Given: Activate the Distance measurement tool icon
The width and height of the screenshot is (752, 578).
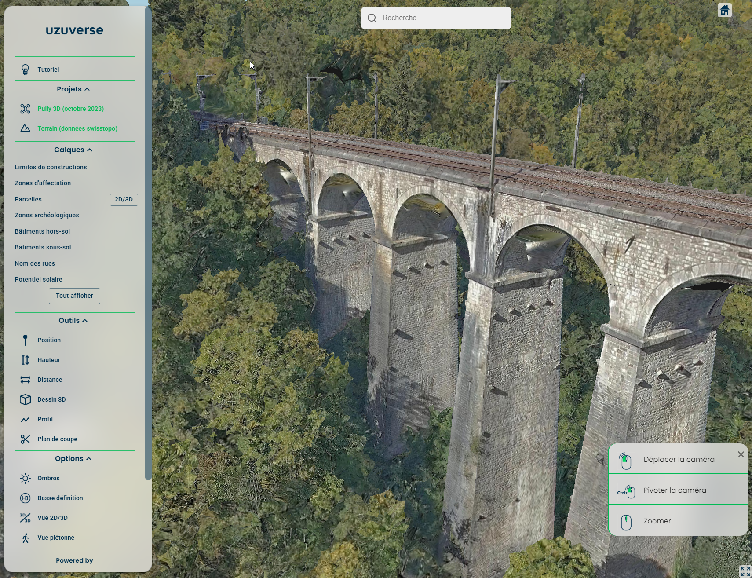Looking at the screenshot, I should pos(25,380).
